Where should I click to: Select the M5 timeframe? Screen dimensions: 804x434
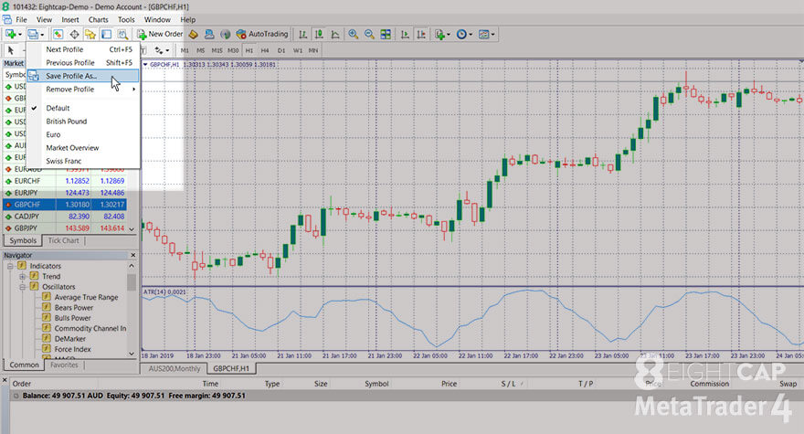pyautogui.click(x=200, y=50)
